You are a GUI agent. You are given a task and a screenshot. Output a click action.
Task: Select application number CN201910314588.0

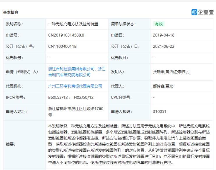pyautogui.click(x=66, y=35)
